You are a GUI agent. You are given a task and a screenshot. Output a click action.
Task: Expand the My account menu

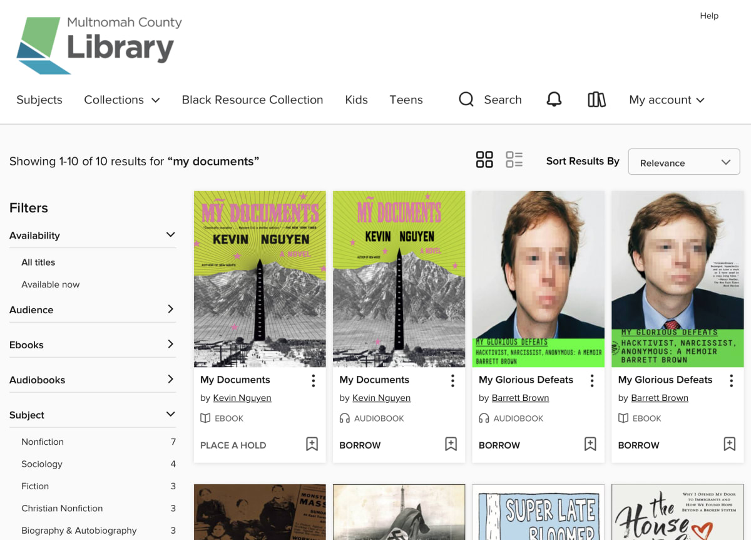(667, 100)
